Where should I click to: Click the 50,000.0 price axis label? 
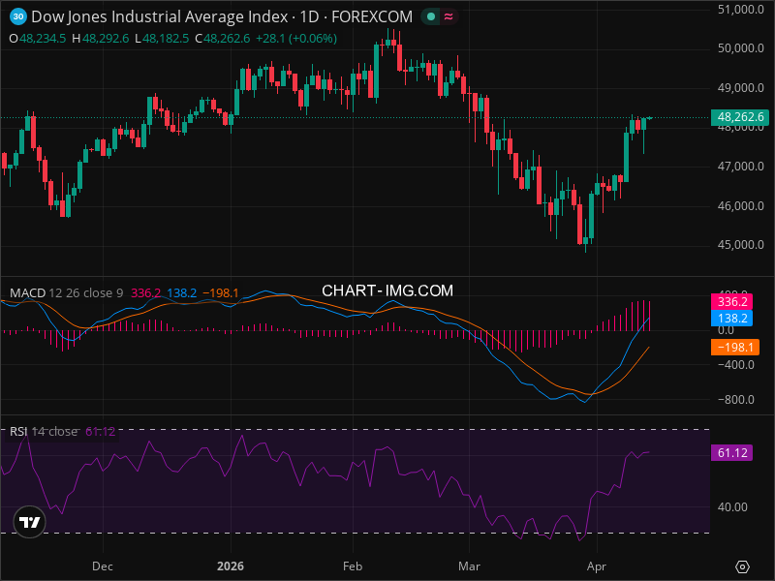tap(740, 48)
